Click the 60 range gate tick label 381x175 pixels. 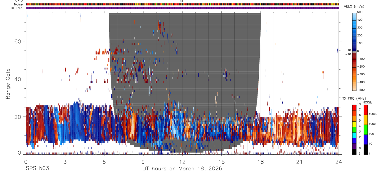pyautogui.click(x=18, y=41)
